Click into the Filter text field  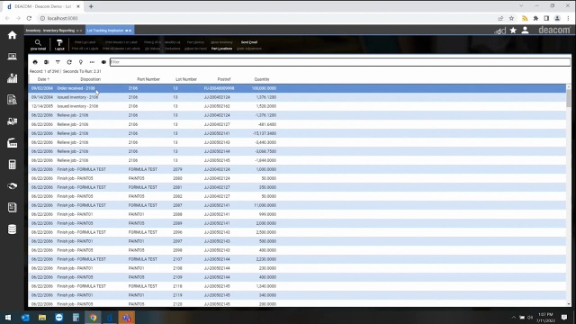[x=340, y=62]
